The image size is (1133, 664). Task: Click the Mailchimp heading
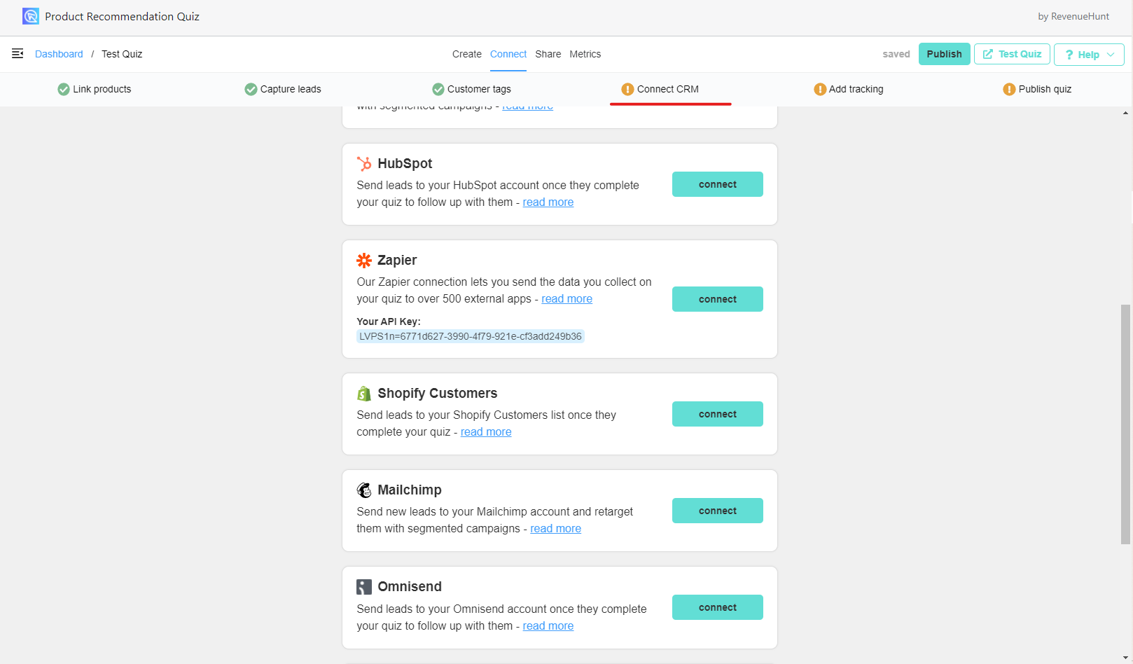tap(410, 490)
